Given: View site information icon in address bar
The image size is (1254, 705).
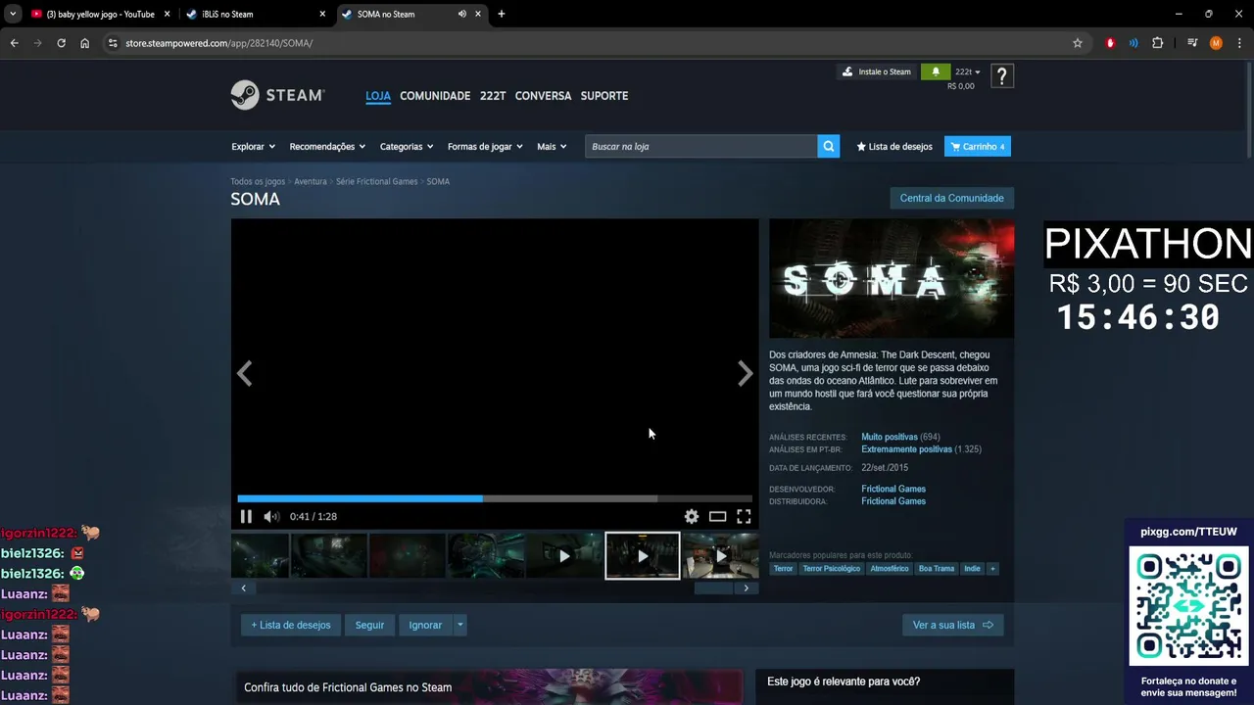Looking at the screenshot, I should pos(113,43).
